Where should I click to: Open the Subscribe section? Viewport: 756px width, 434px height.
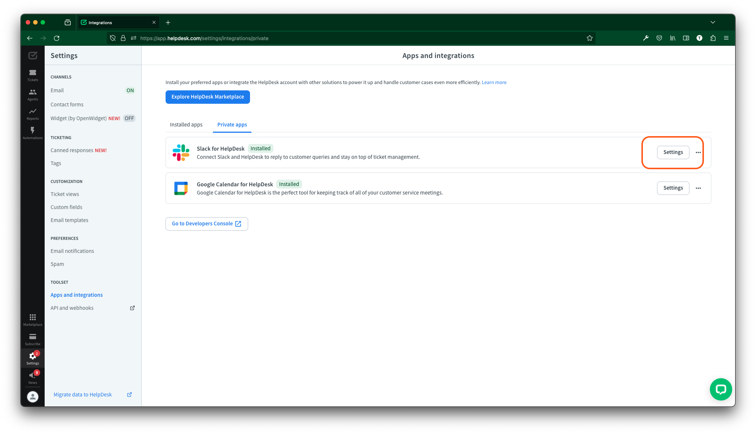[x=33, y=339]
